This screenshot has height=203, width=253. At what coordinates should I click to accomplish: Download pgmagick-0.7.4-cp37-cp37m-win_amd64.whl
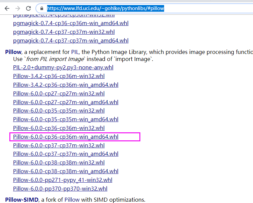[71, 41]
